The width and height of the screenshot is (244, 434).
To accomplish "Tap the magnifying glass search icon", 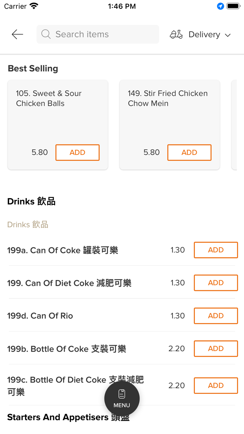I will 46,34.
